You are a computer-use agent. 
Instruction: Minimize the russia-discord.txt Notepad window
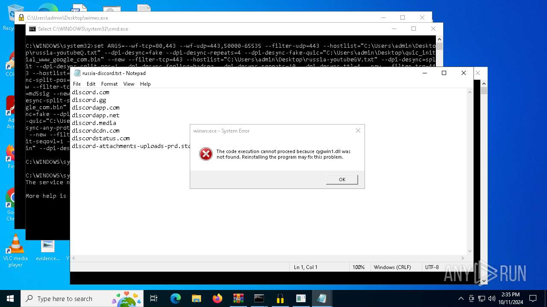(x=424, y=73)
